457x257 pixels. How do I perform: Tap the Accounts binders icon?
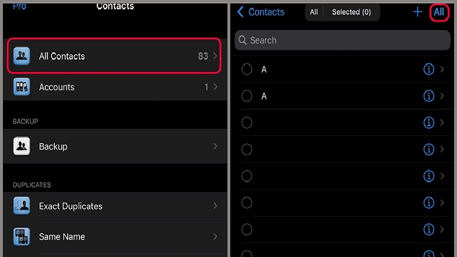coord(22,87)
